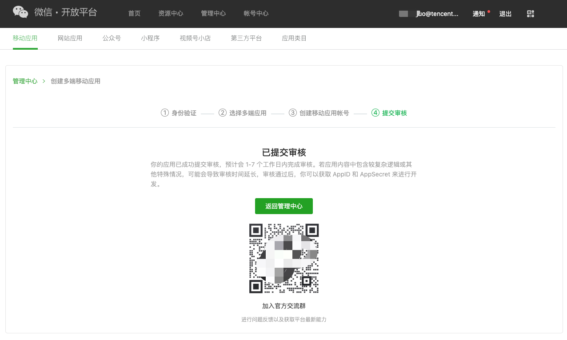Screen dimensions: 567x340
Task: Switch to the 视频号小店 tab
Action: 195,38
